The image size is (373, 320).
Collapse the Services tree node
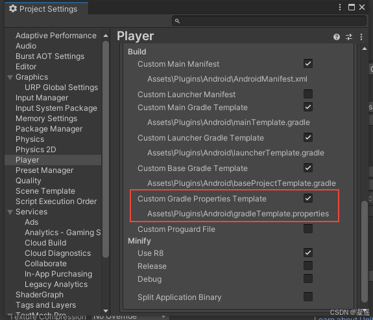tap(10, 212)
